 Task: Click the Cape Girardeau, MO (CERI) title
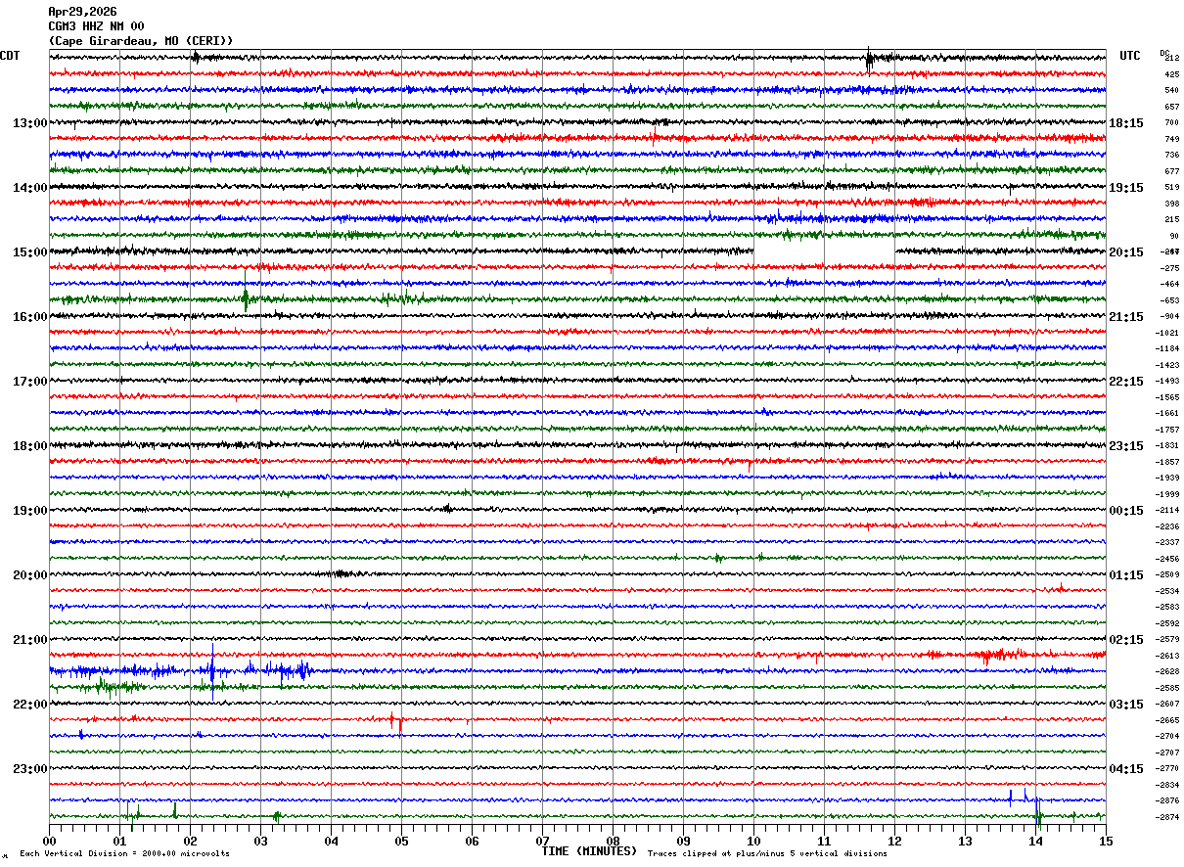click(141, 41)
